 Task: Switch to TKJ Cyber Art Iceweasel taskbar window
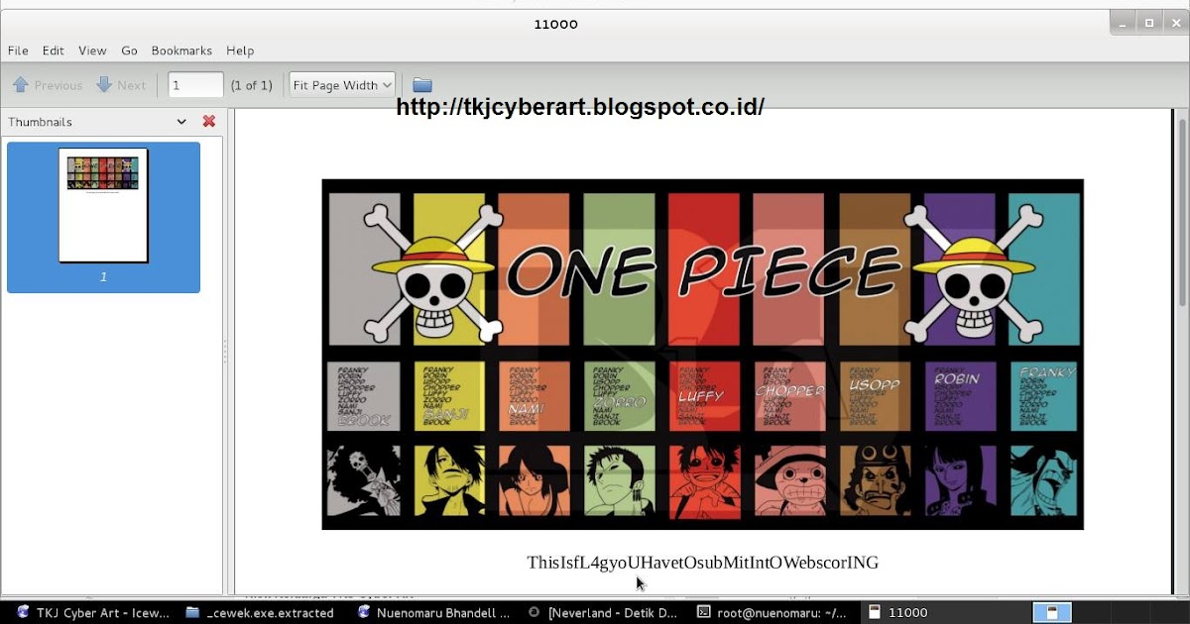[x=92, y=613]
